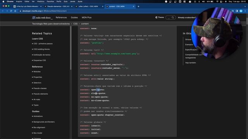The image size is (248, 139).
Task: Expand the Pseudo-classes reference section
Action: click(x=39, y=88)
